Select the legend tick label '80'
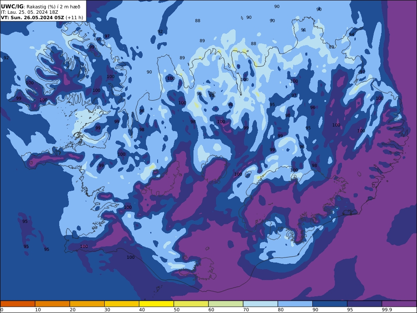The image size is (417, 313). (281, 310)
